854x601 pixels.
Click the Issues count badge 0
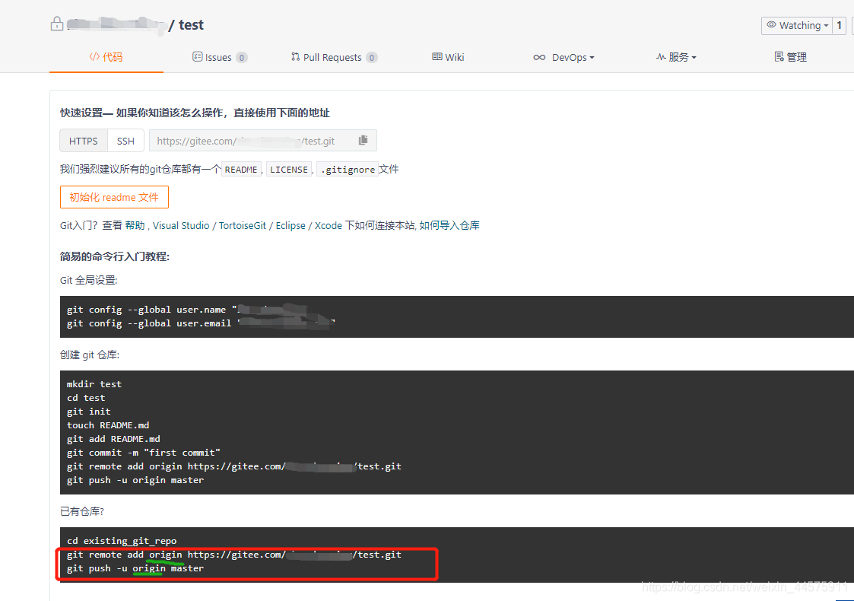(241, 57)
